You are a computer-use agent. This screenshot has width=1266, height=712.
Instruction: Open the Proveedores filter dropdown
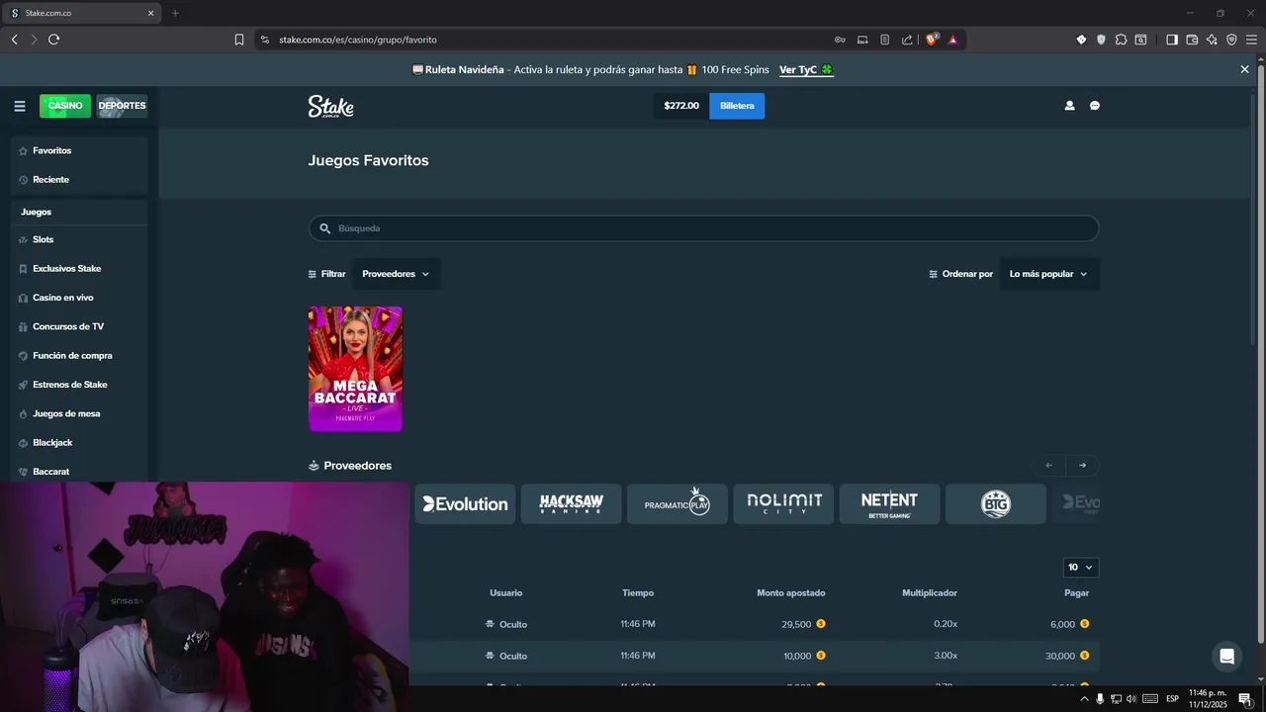[x=396, y=274]
